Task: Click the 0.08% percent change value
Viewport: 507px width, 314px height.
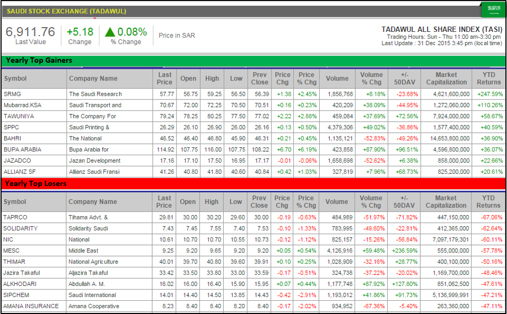Action: pos(132,32)
